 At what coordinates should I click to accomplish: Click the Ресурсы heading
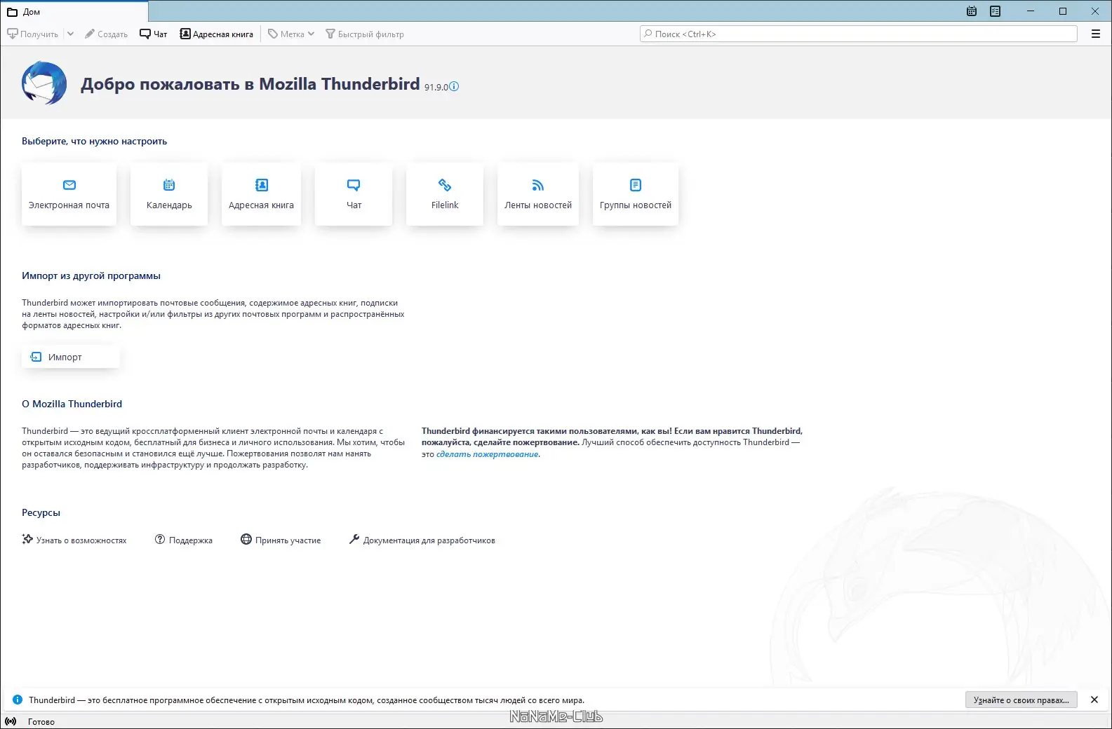[41, 512]
